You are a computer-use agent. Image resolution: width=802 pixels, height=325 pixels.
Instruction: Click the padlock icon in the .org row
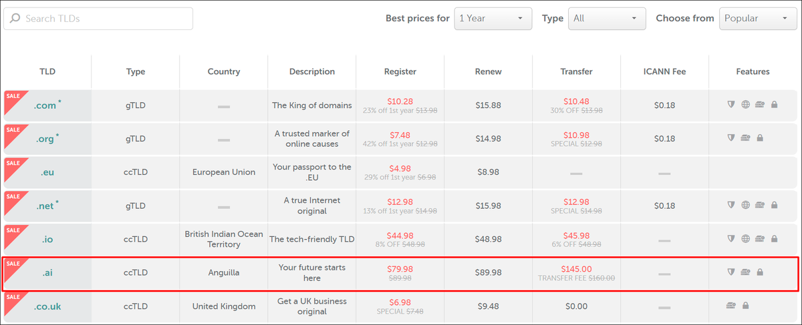click(760, 138)
